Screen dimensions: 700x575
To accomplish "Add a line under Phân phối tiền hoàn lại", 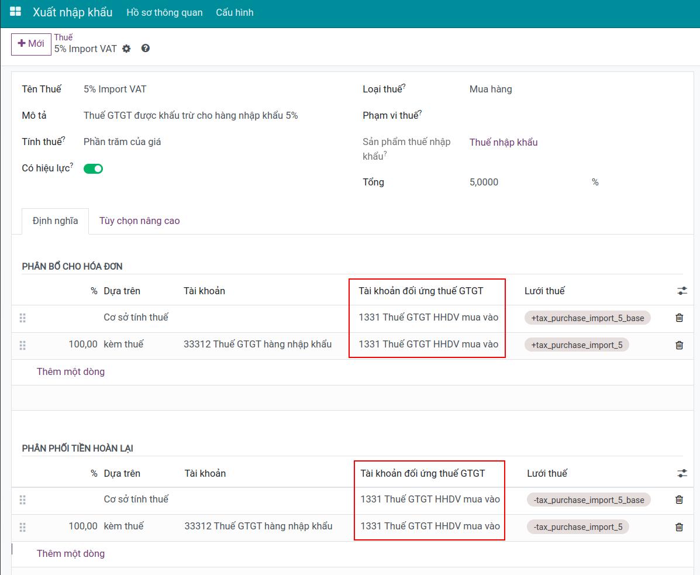I will [x=71, y=553].
